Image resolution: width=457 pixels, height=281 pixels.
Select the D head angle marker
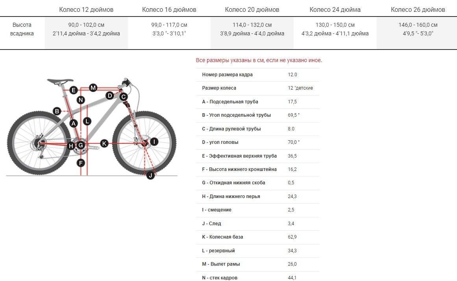(110, 96)
